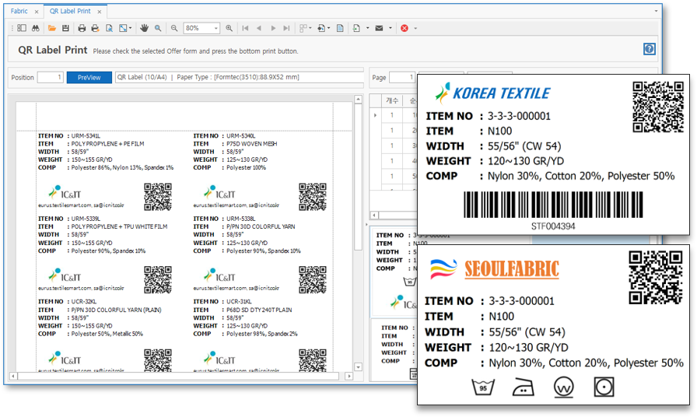Click the Zoom Out magnifier icon

(174, 28)
